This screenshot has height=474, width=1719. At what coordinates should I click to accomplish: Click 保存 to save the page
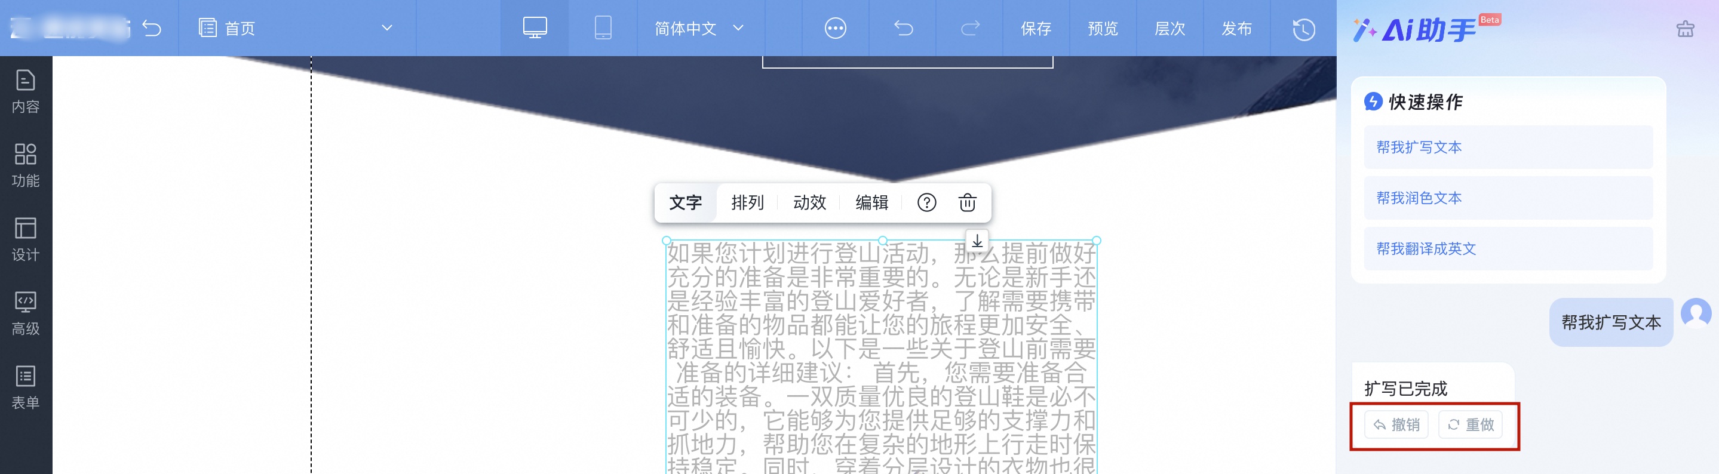point(1036,28)
